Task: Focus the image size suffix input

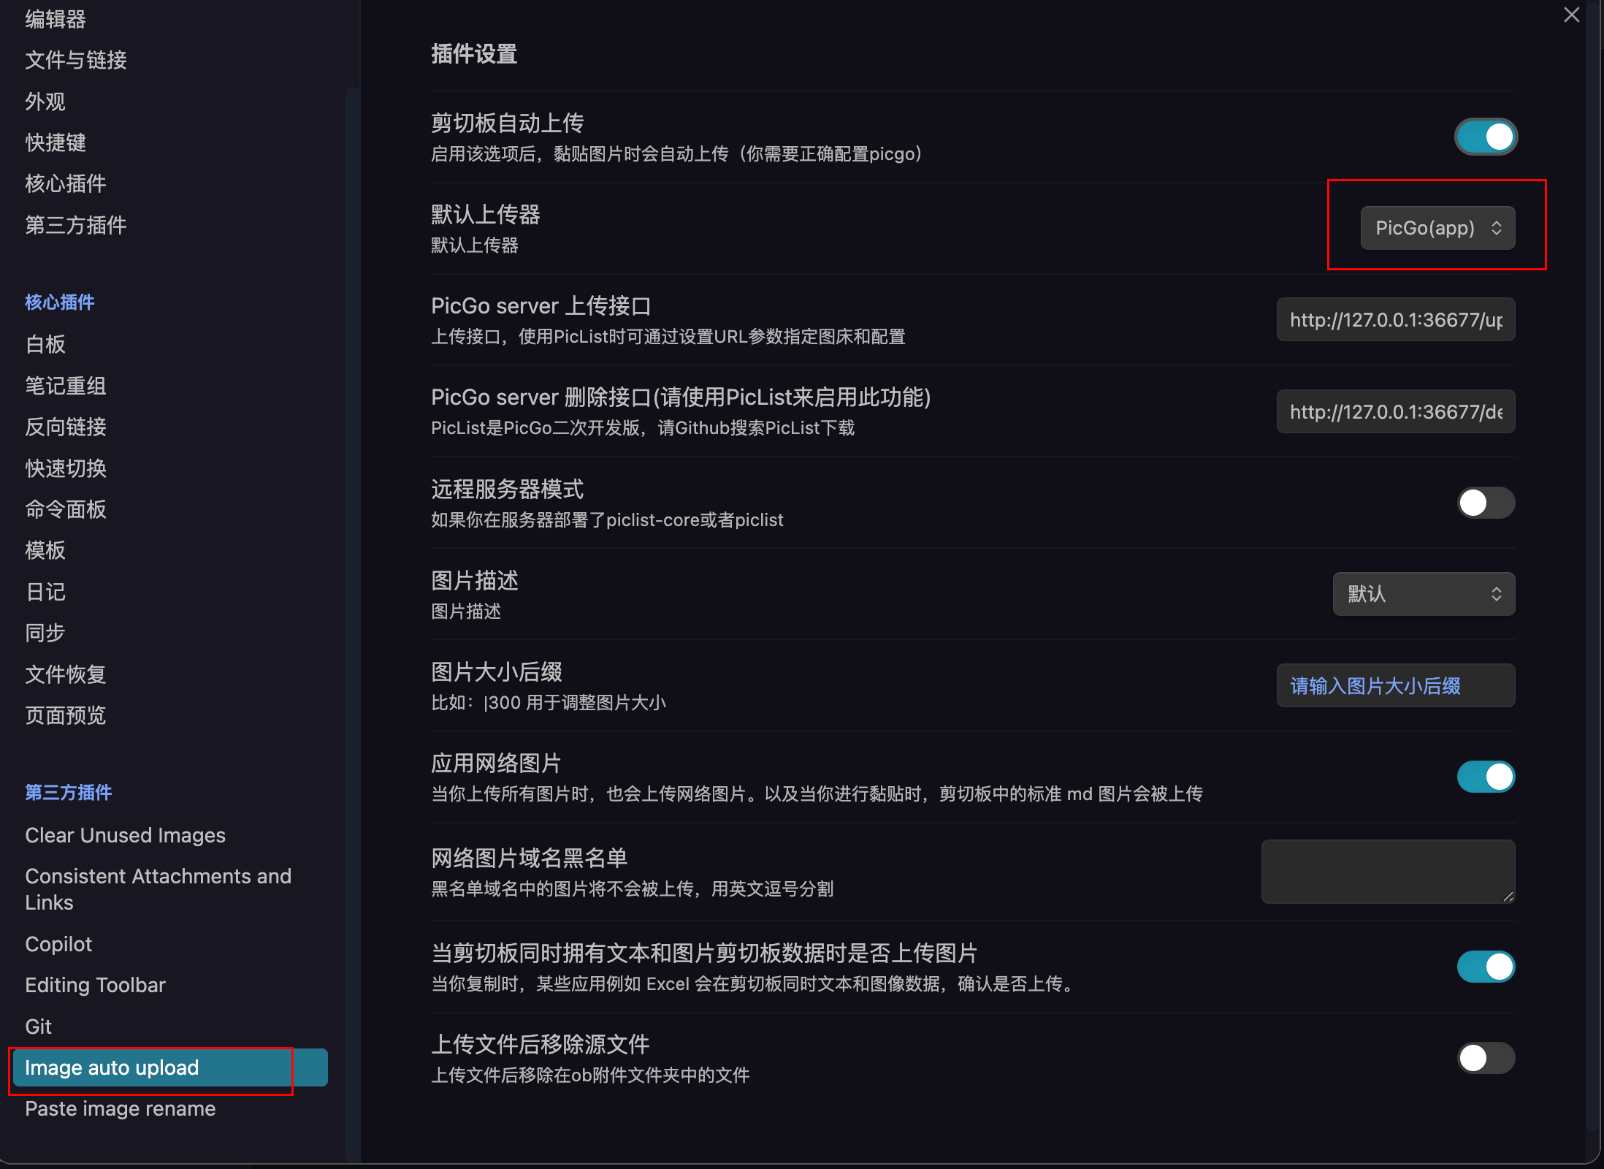Action: tap(1395, 686)
